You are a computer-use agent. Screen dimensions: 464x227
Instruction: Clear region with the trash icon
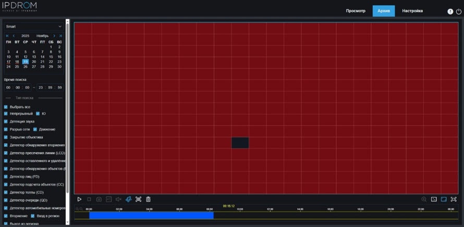tap(148, 199)
